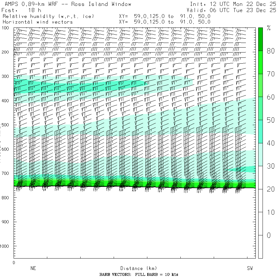Pick the dark green color bar segment above 80
The width and height of the screenshot is (278, 278).
coord(260,39)
